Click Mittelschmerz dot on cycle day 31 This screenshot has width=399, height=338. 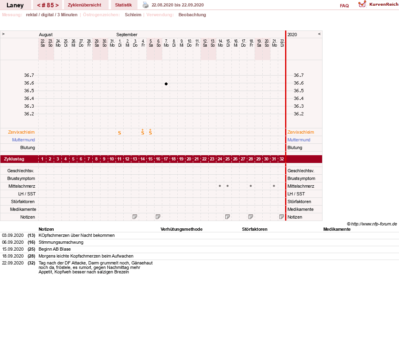pos(274,186)
